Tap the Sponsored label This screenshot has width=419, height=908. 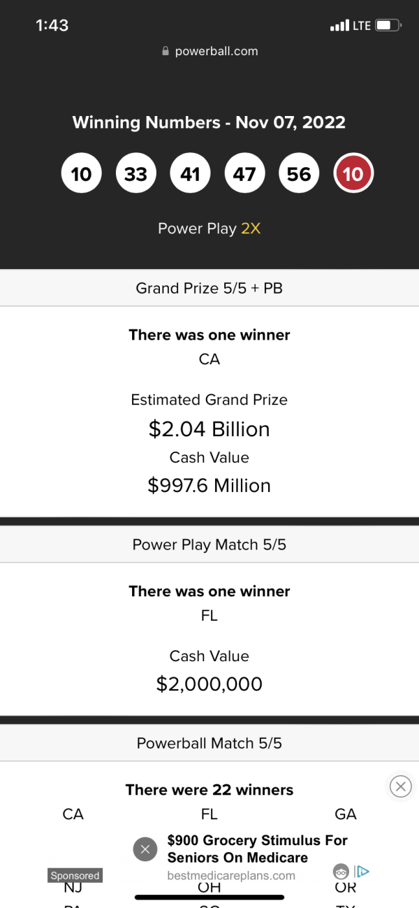(x=75, y=875)
